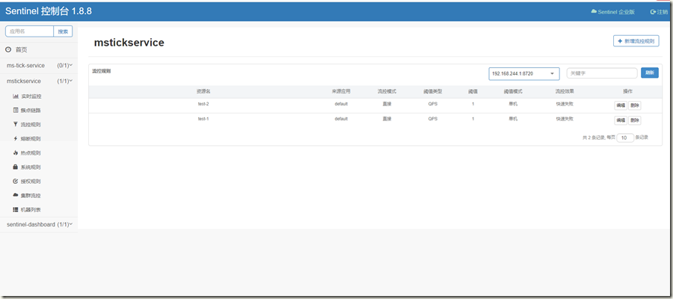This screenshot has width=673, height=299.
Task: Open 集群流控 cluster flow cloud icon
Action: pyautogui.click(x=16, y=195)
